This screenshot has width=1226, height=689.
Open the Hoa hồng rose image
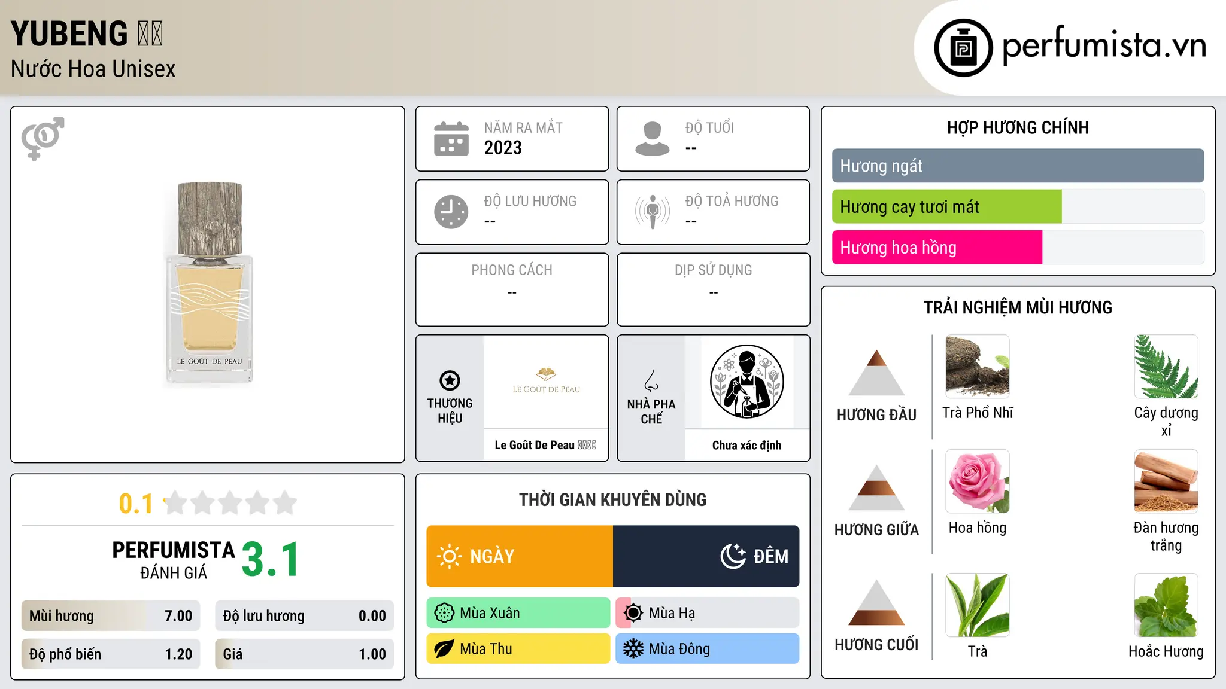coord(978,481)
